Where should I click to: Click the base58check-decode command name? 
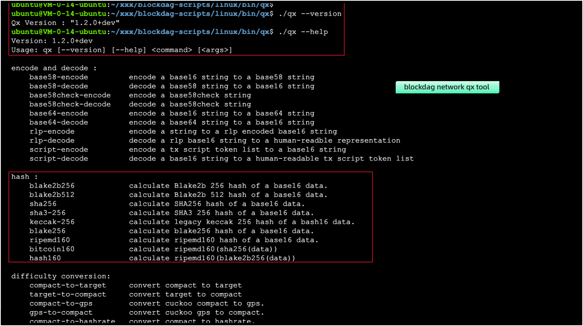coord(70,104)
